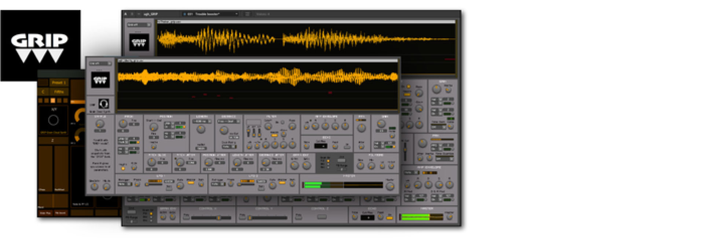Click the back window waveform display
This screenshot has width=704, height=241.
click(x=306, y=40)
